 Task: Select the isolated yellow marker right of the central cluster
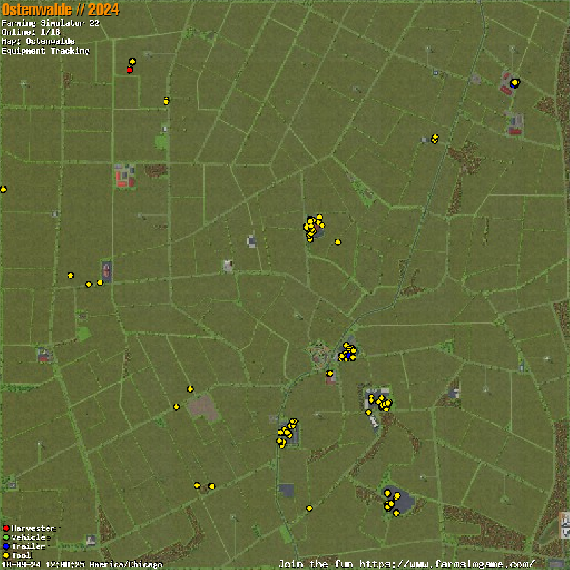pos(338,242)
